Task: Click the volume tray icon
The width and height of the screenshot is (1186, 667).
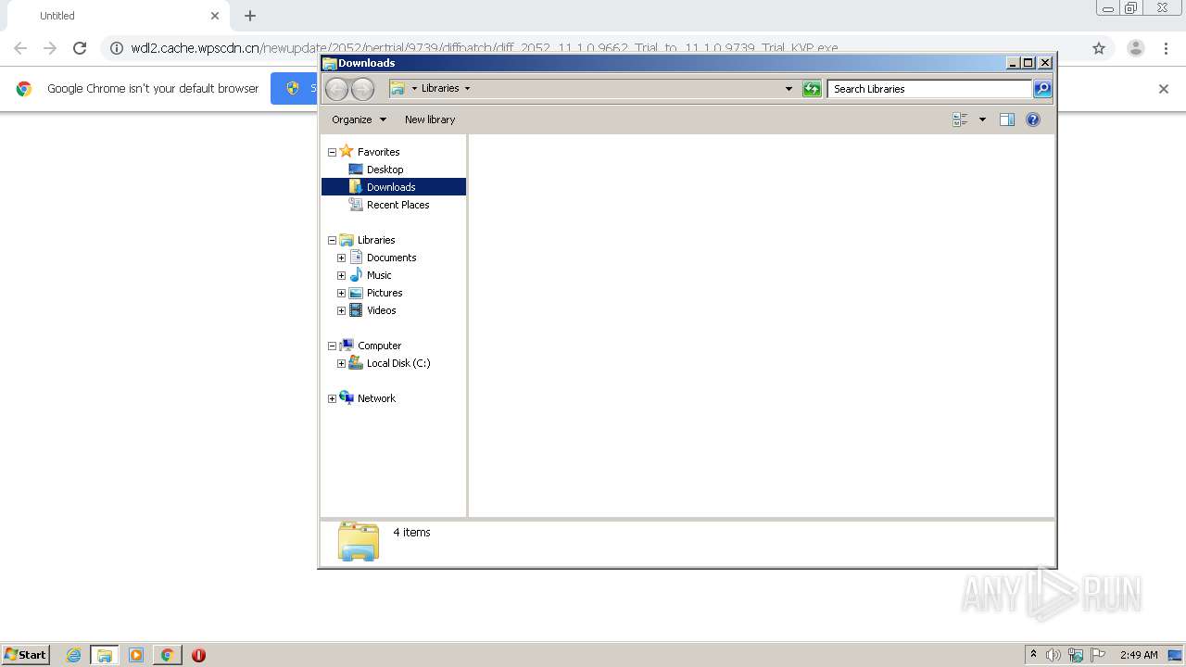Action: [1054, 655]
